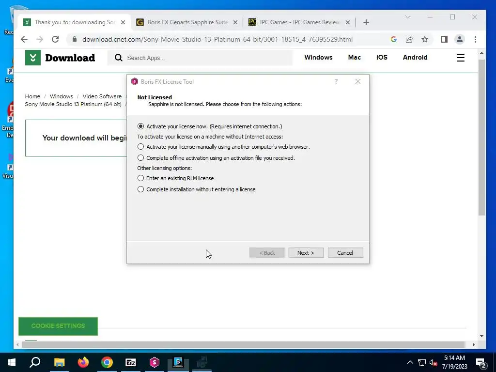Launch Firefox from taskbar
Screen dimensions: 496x372
[83, 362]
